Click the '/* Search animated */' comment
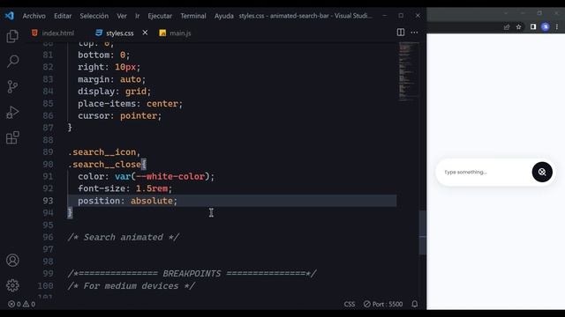This screenshot has height=317, width=565. [124, 237]
